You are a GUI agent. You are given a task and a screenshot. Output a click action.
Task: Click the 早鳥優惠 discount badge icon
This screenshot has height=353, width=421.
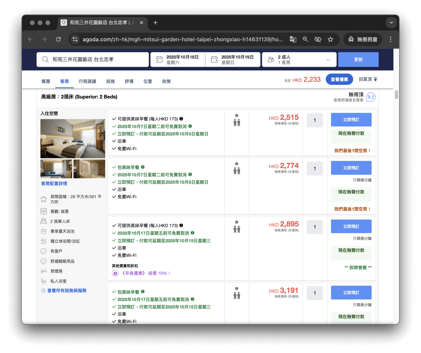pyautogui.click(x=115, y=273)
